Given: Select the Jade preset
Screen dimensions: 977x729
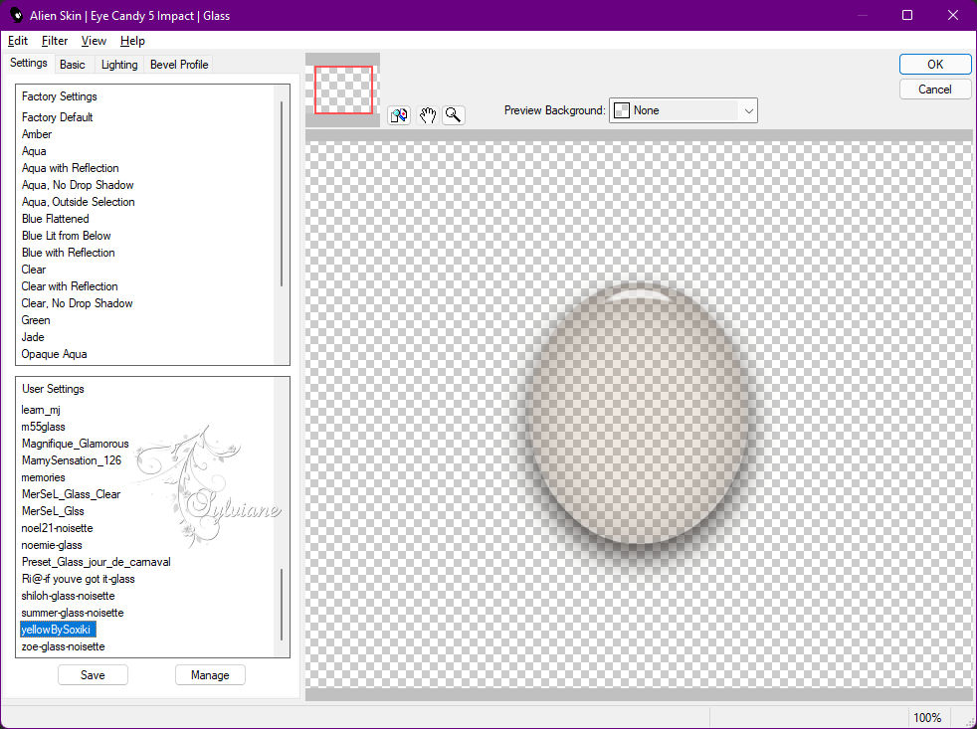Looking at the screenshot, I should click(x=33, y=337).
